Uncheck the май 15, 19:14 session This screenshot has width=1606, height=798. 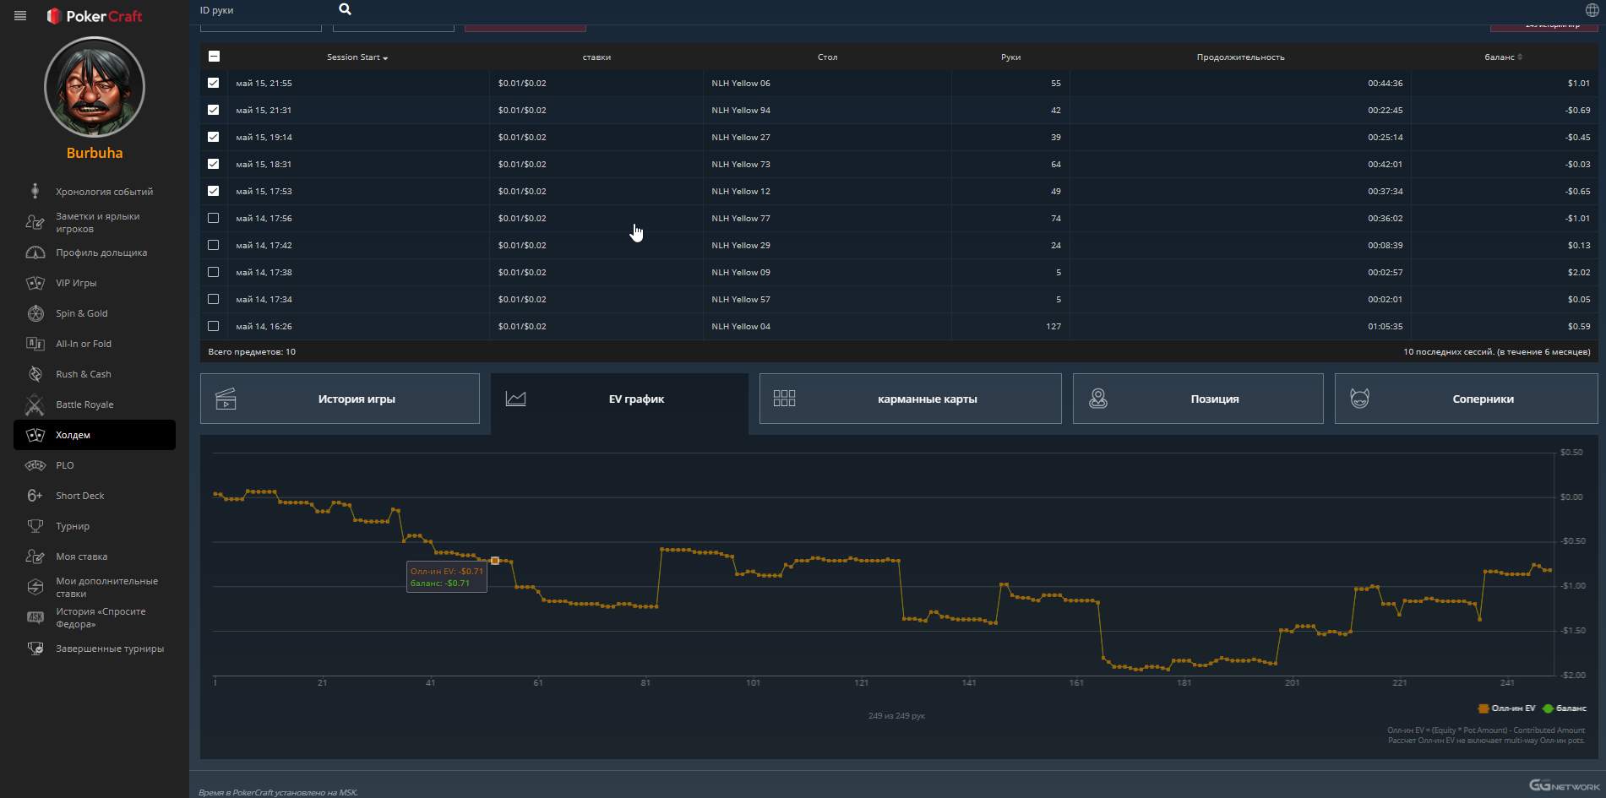coord(213,137)
